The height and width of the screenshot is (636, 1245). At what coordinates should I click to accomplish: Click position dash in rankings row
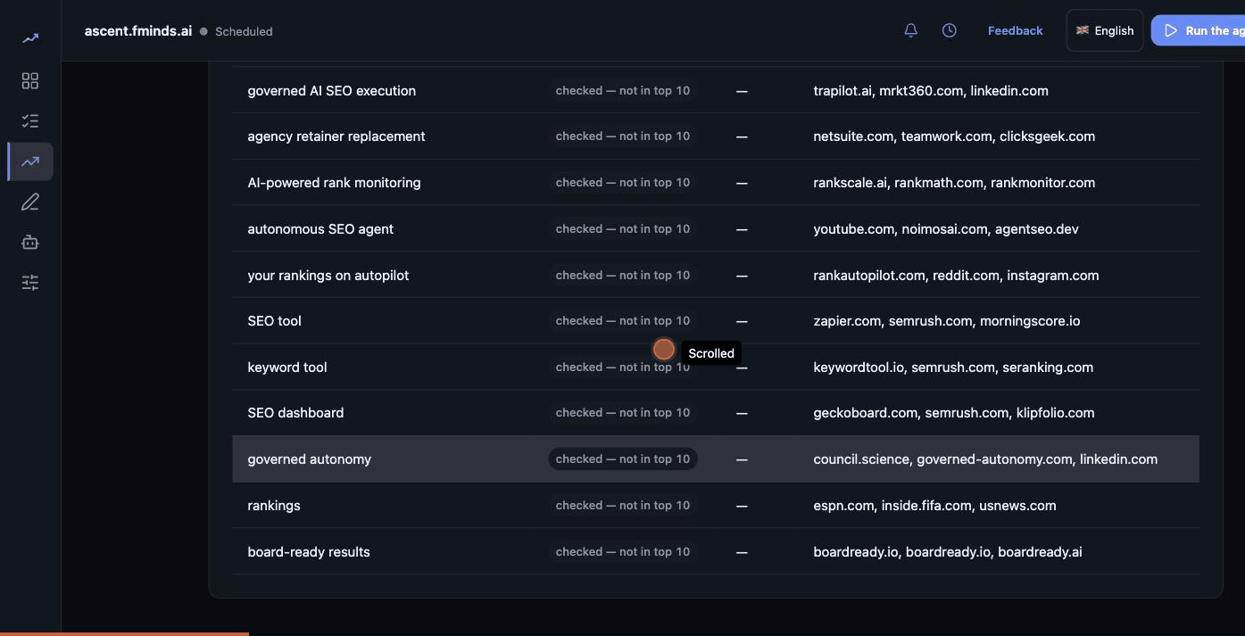tap(742, 506)
